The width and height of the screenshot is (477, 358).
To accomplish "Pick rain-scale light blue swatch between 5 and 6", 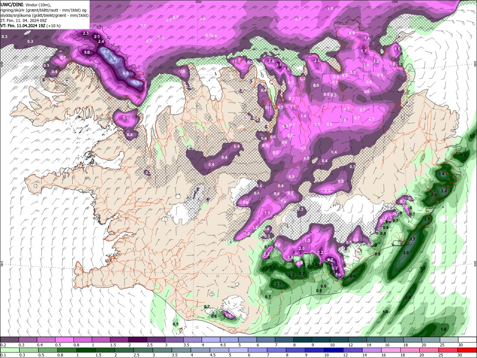I will pyautogui.click(x=238, y=350).
